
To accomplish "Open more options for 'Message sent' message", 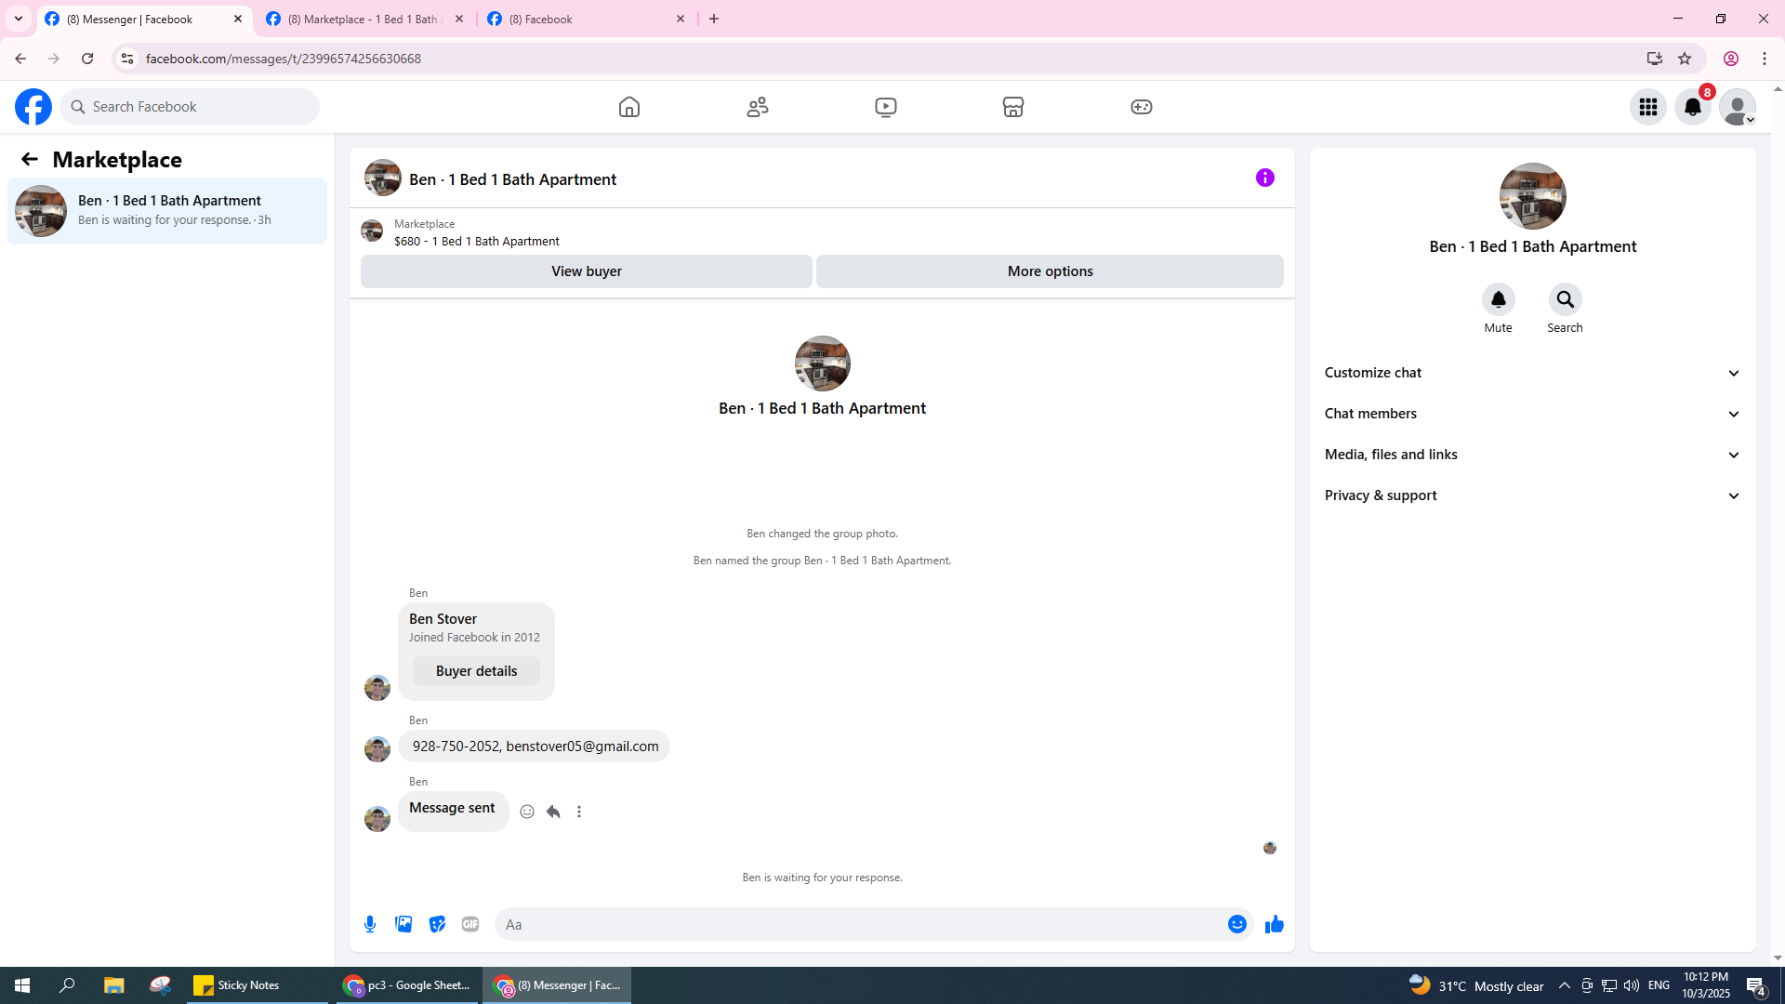I will (x=579, y=812).
